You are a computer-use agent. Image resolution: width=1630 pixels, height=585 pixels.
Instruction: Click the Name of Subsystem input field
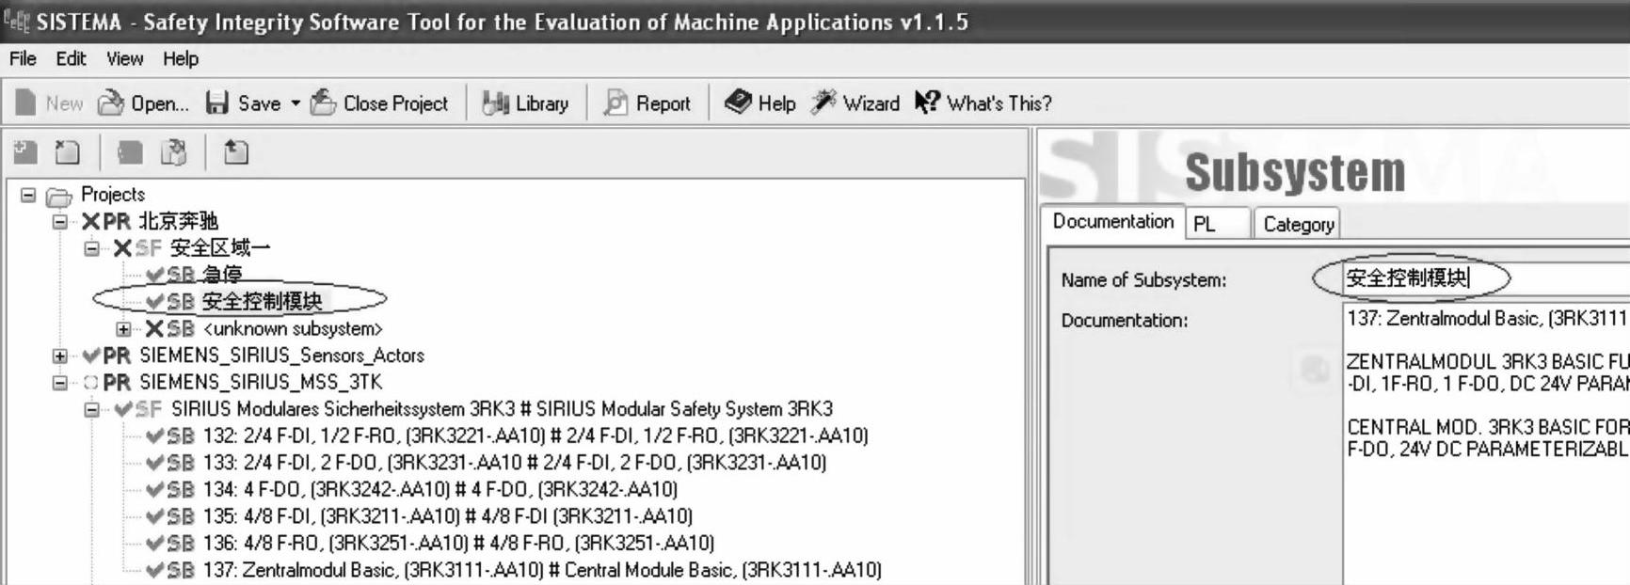1485,278
